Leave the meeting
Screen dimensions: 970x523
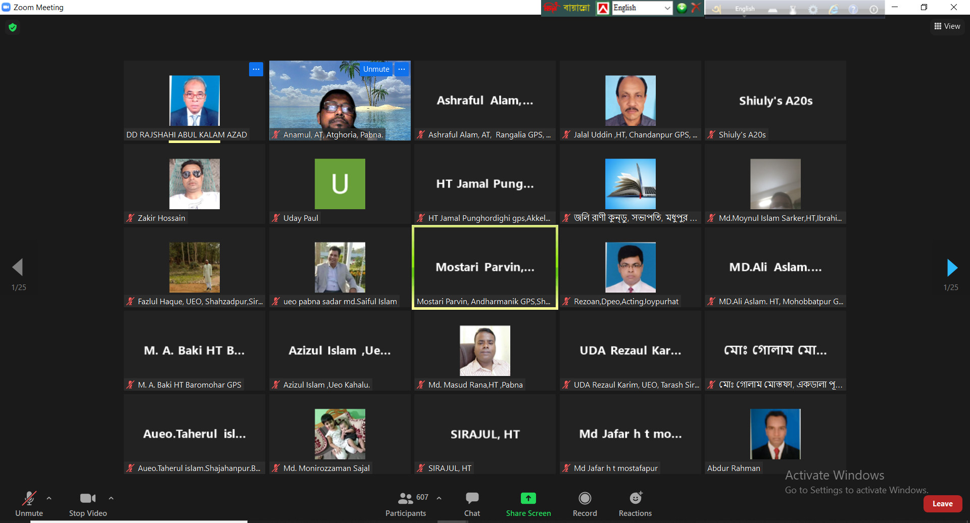(943, 504)
